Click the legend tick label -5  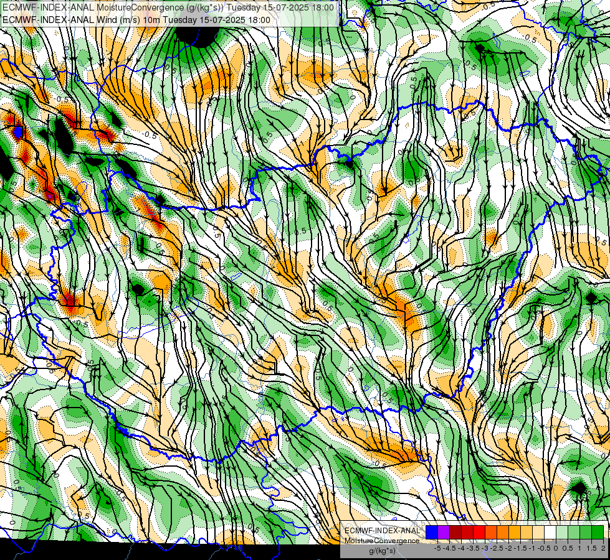point(437,548)
